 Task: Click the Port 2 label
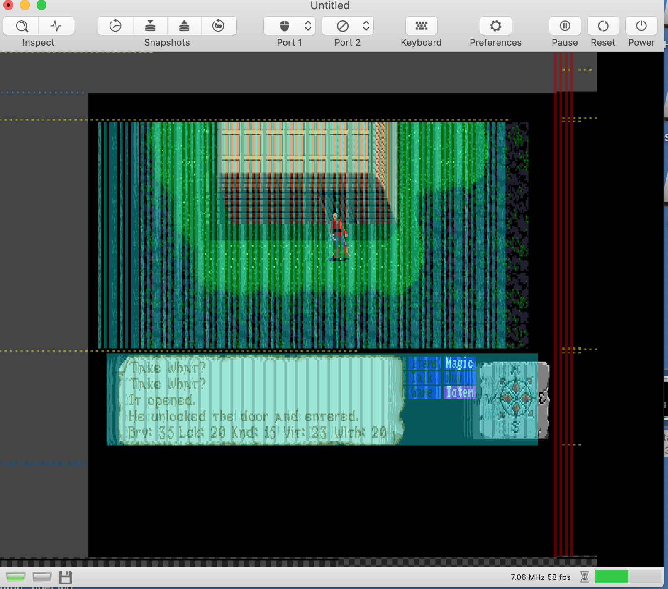coord(348,43)
